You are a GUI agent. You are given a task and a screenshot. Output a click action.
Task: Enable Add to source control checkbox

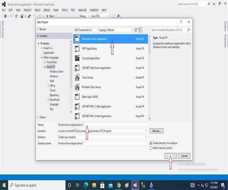151,148
